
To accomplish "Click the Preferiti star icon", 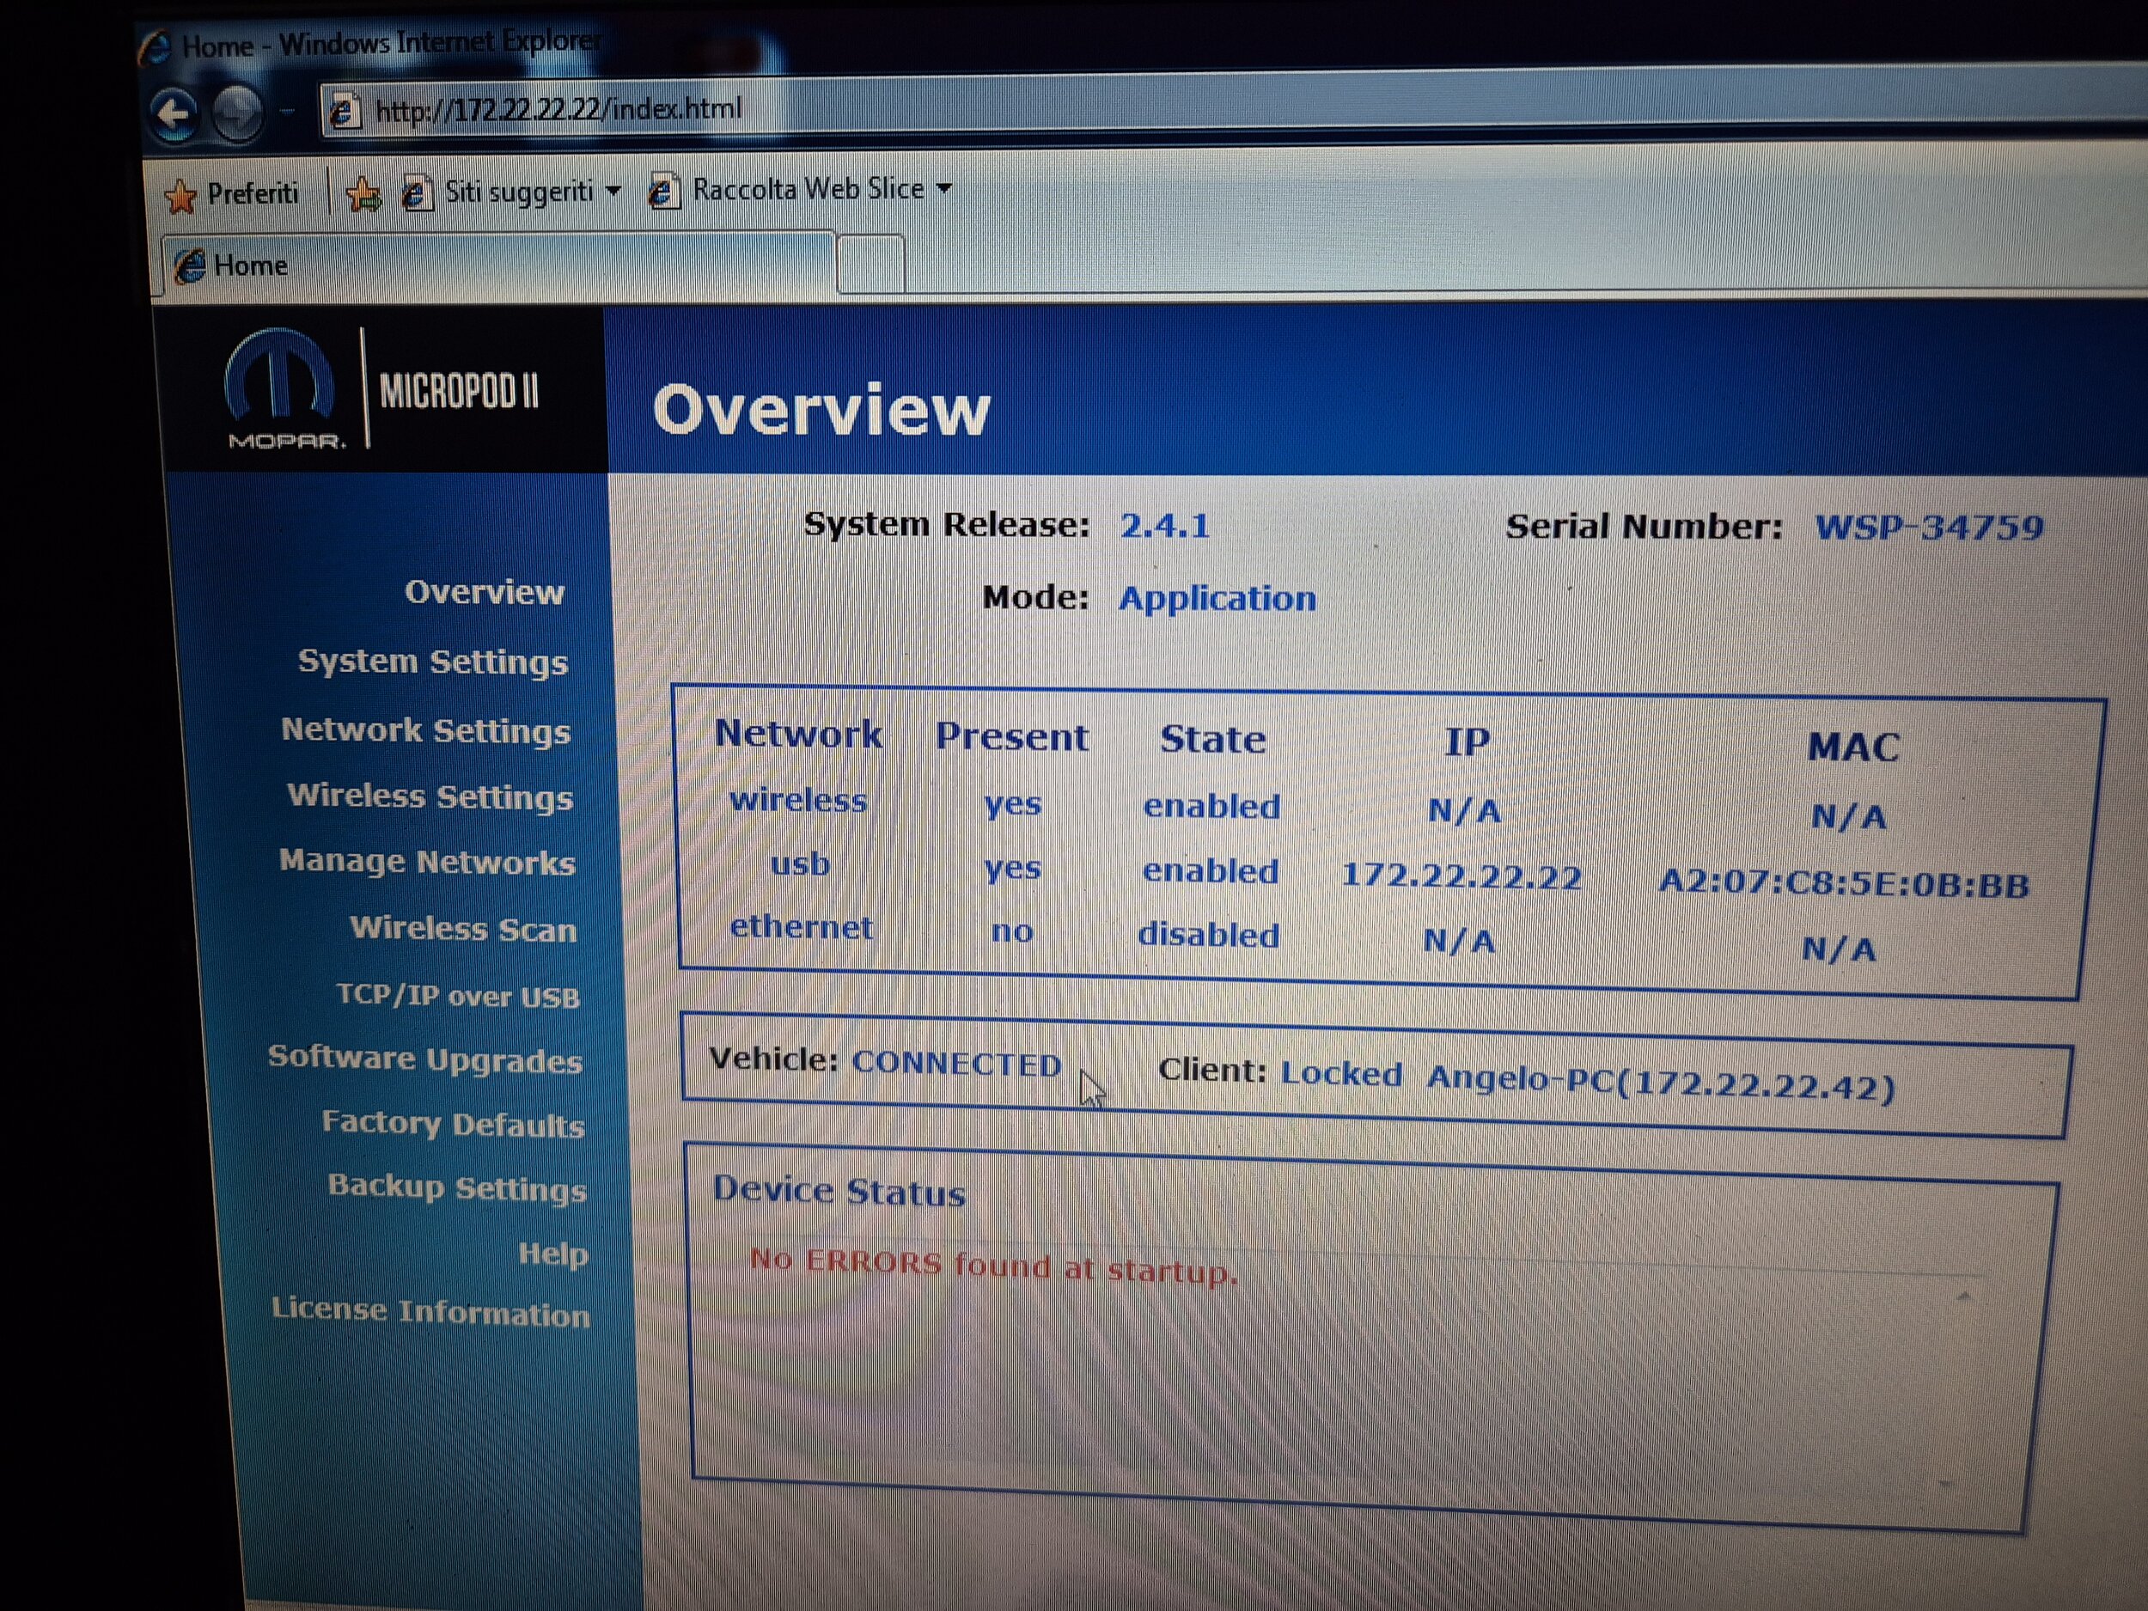I will (180, 197).
